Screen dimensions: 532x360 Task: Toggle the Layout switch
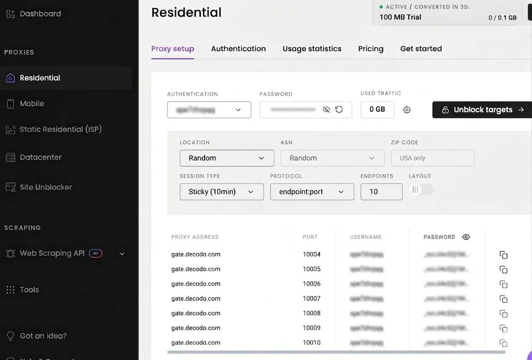click(421, 190)
